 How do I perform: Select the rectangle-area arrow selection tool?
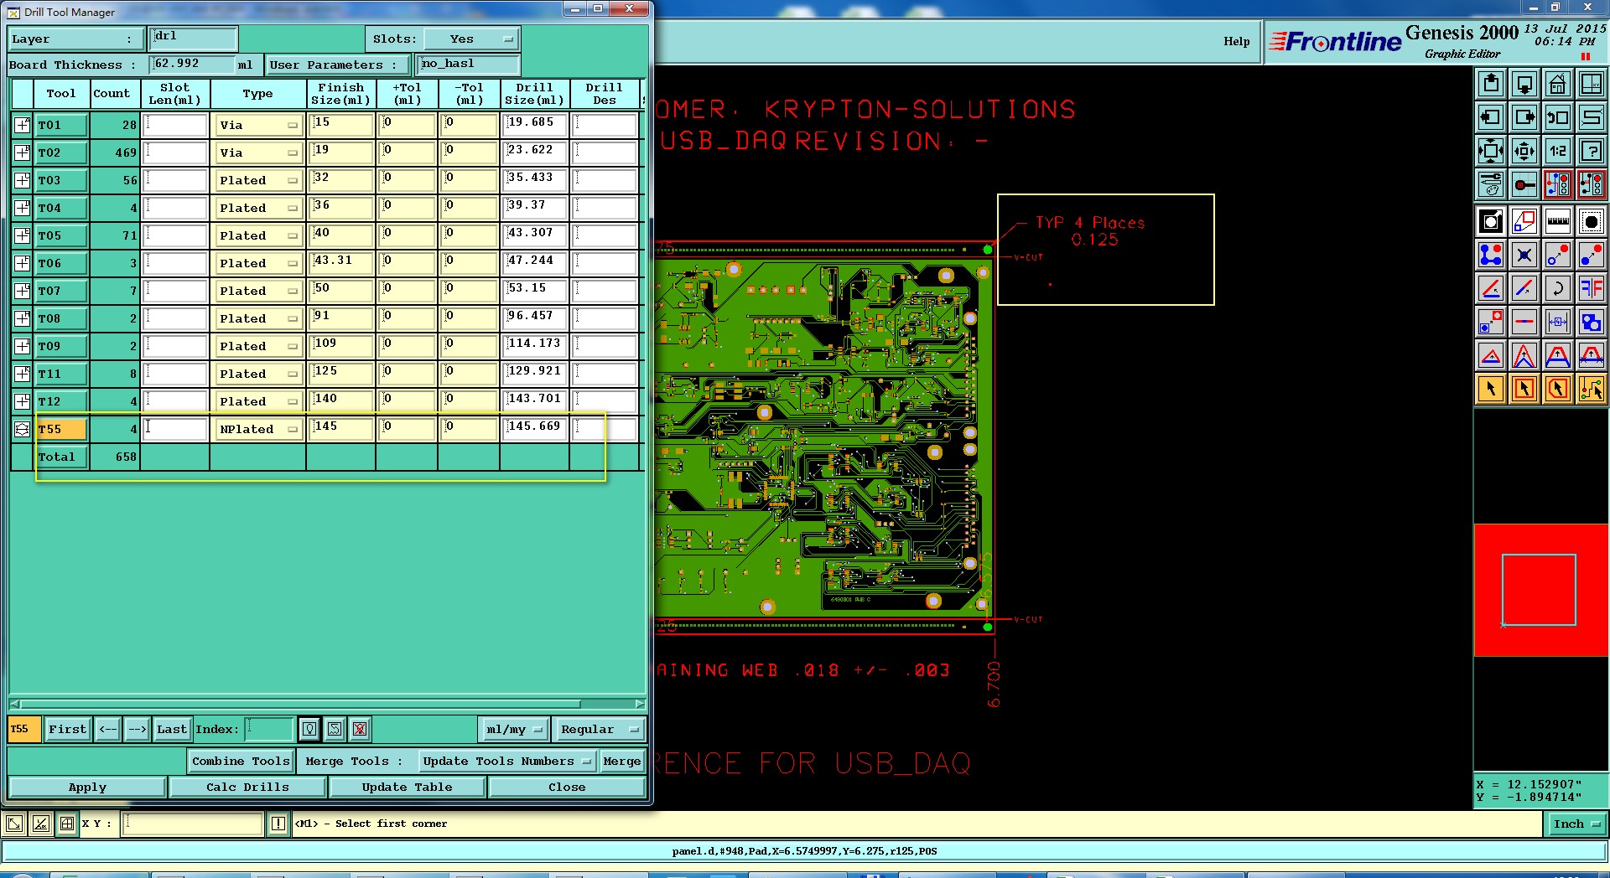tap(1524, 389)
